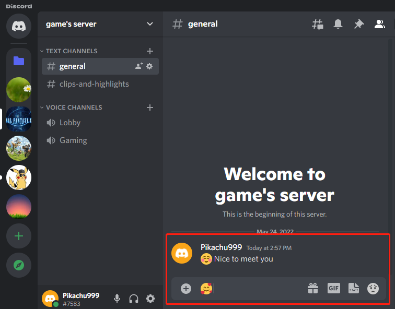Viewport: 395px width, 309px height.
Task: Join the Lobby voice channel
Action: (100, 123)
